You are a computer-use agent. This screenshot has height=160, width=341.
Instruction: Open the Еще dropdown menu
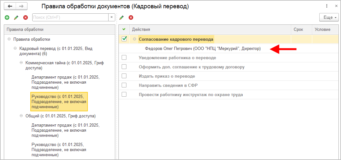329,17
